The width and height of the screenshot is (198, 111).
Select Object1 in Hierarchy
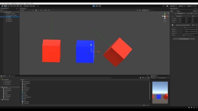(10, 18)
